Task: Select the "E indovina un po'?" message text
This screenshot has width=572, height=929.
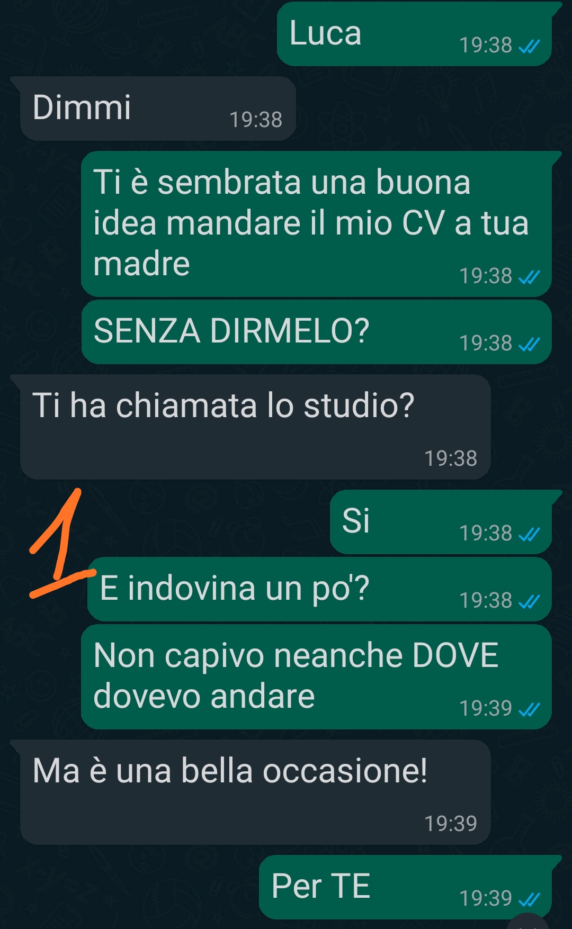Action: coord(235,588)
